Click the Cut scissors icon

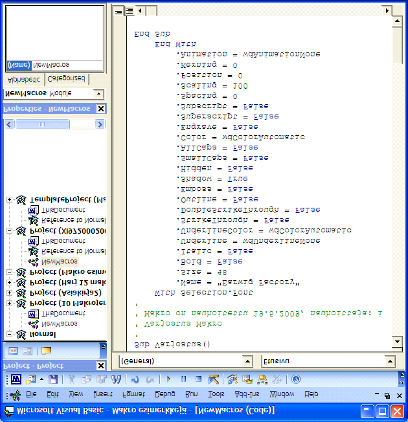point(71,379)
